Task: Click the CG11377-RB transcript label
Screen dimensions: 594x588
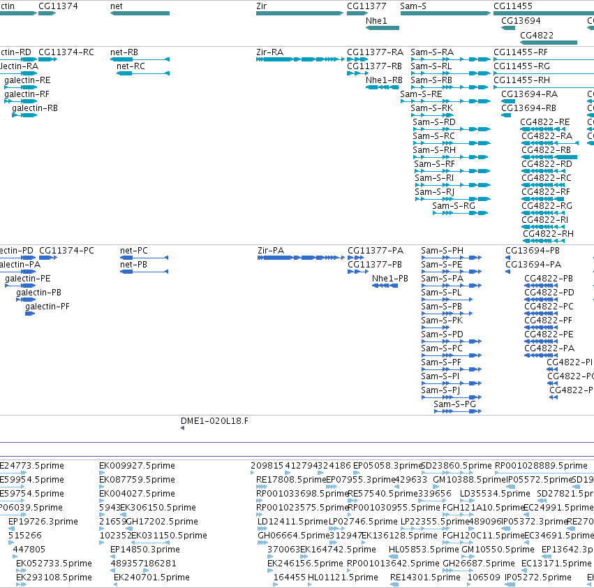Action: point(374,66)
